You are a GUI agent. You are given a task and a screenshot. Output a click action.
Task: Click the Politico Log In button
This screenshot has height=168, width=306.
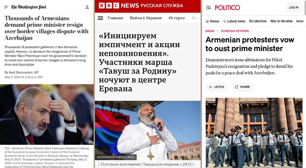click(293, 7)
